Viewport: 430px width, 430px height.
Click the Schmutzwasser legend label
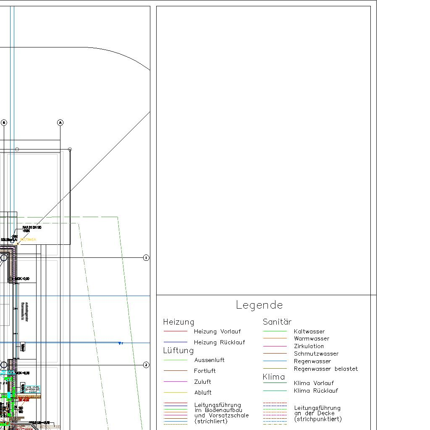[316, 354]
